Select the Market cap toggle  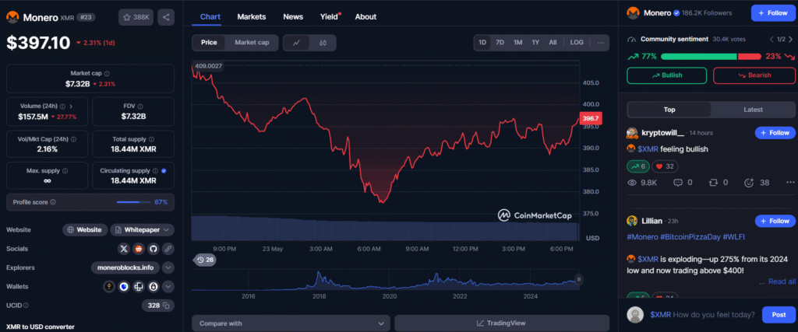[x=252, y=43]
